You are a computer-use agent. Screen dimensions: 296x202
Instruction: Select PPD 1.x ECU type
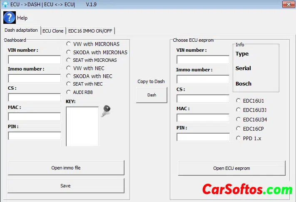[239, 138]
